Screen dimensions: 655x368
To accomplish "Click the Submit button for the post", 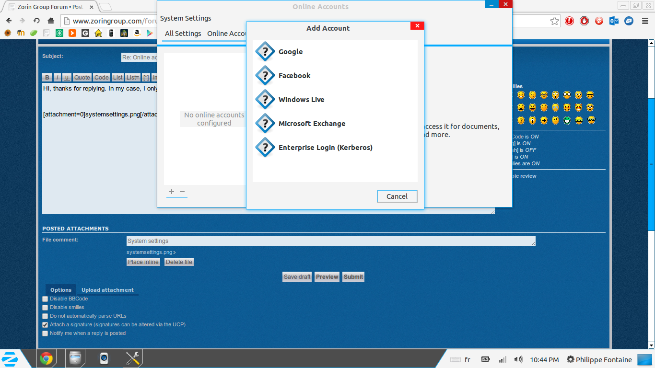I will [x=353, y=277].
